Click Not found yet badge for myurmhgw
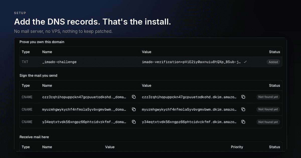This screenshot has width=301, height=158. [x=268, y=109]
